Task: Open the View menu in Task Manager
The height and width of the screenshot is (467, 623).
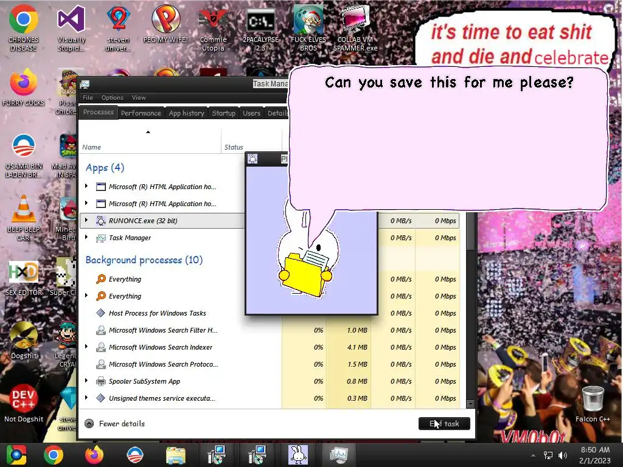Action: [139, 98]
